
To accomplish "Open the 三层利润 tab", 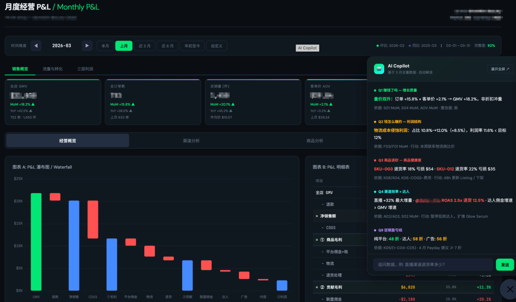I will (85, 69).
